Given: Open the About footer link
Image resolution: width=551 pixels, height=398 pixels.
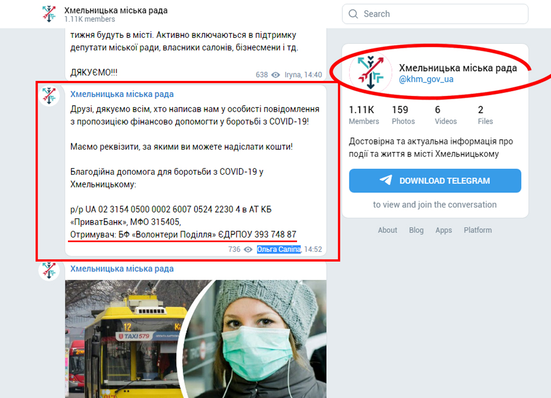Looking at the screenshot, I should [x=387, y=230].
